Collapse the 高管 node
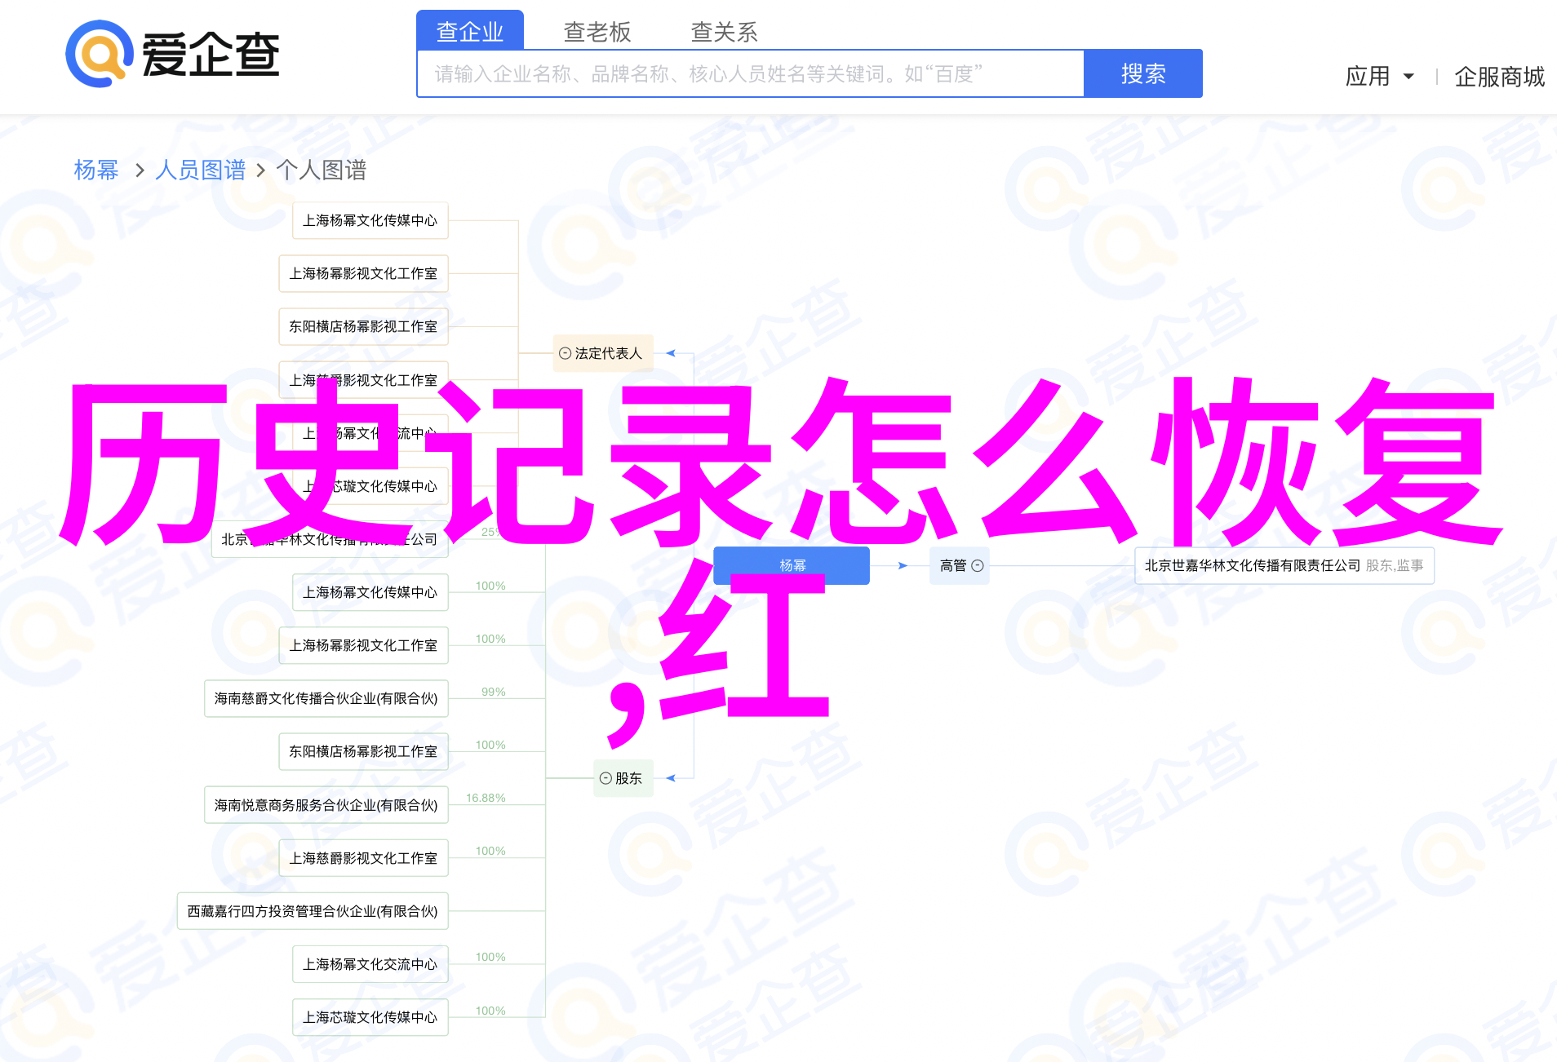The height and width of the screenshot is (1062, 1557). tap(978, 565)
